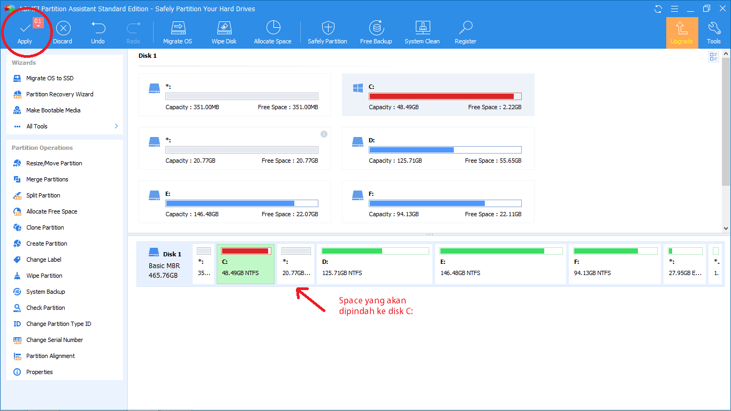Click the Register toolbar icon
This screenshot has width=731, height=411.
pos(466,33)
